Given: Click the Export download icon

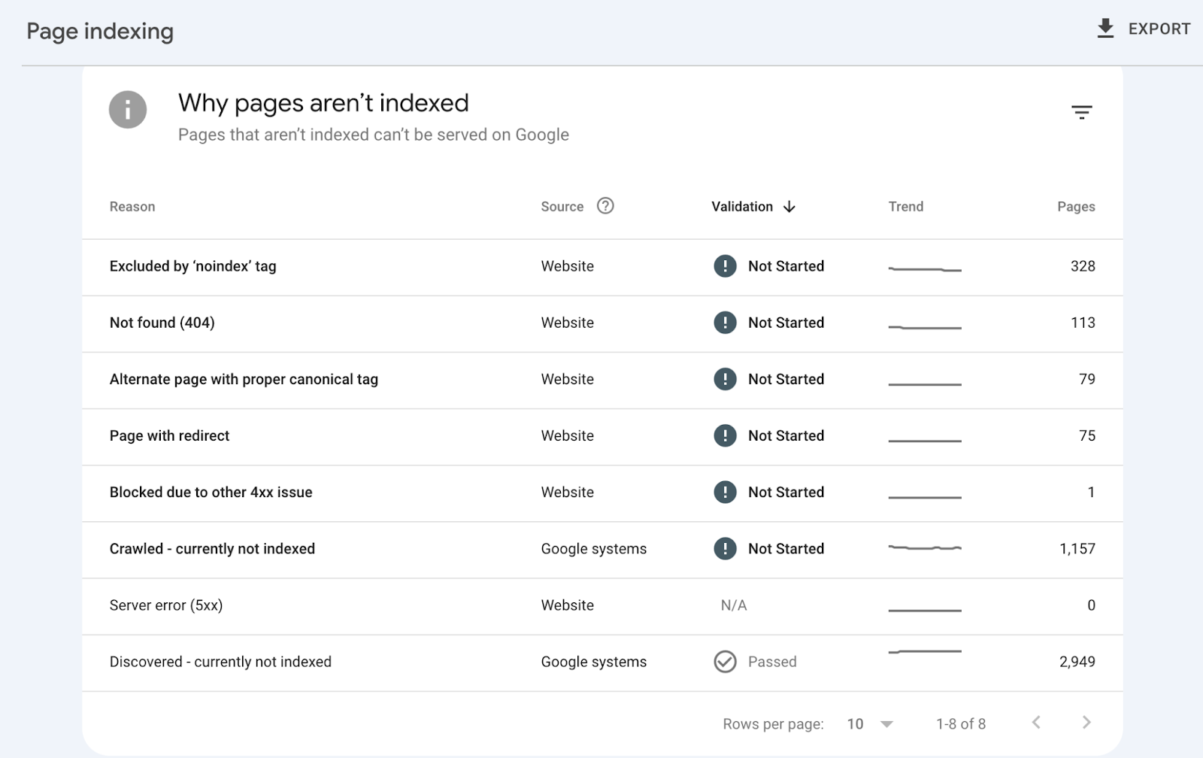Looking at the screenshot, I should pos(1105,29).
